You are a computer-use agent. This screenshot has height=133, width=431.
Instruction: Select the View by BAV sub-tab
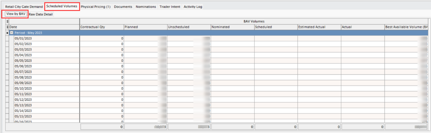click(x=15, y=14)
